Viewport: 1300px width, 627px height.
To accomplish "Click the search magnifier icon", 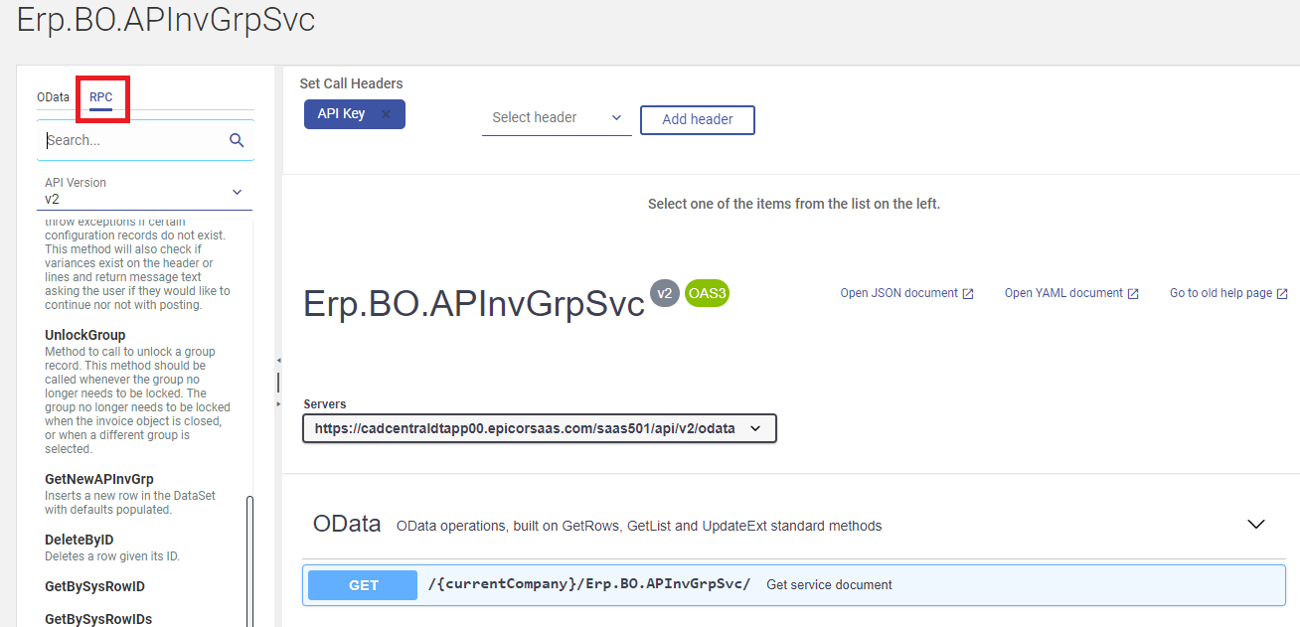I will click(237, 140).
